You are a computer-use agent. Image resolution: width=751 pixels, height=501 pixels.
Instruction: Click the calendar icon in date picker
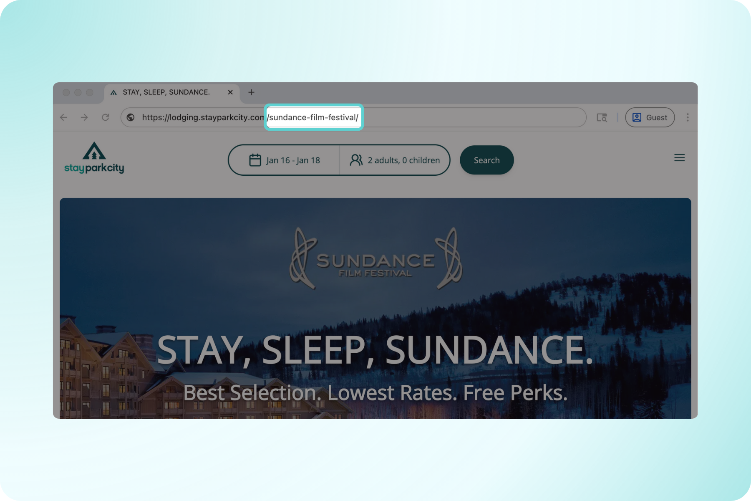pyautogui.click(x=255, y=160)
